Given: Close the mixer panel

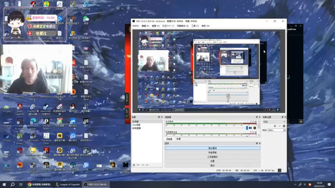Looking at the screenshot, I should 260,117.
